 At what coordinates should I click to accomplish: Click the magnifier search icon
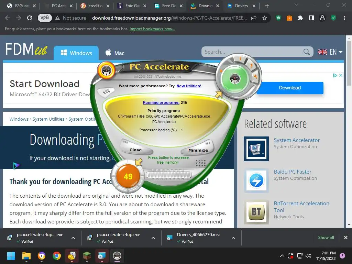[307, 52]
